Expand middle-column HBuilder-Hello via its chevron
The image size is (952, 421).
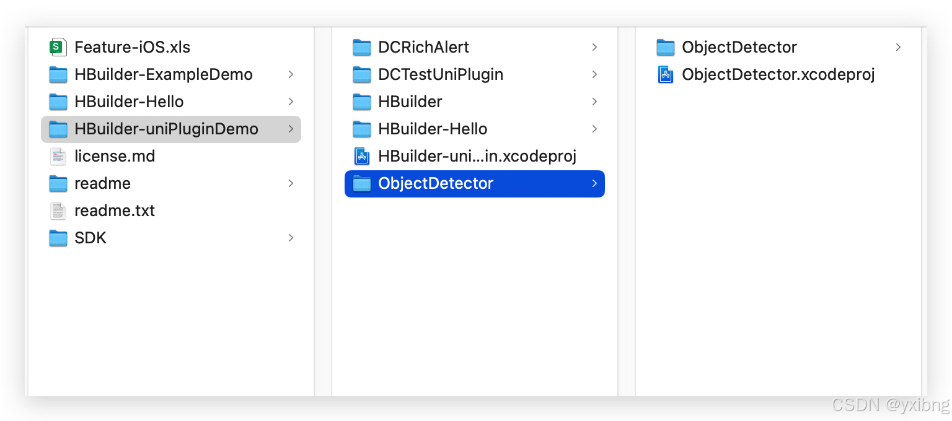pos(594,129)
